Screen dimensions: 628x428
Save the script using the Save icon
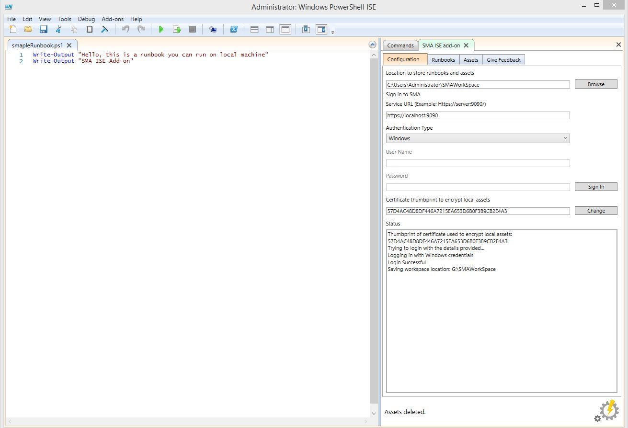(x=44, y=29)
